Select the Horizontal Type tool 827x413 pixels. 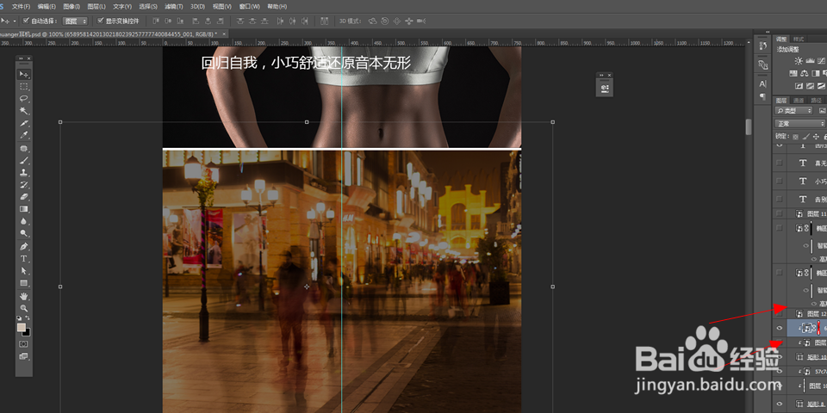coord(24,259)
